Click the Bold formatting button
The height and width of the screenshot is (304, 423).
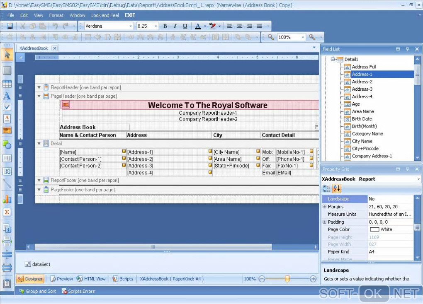165,26
